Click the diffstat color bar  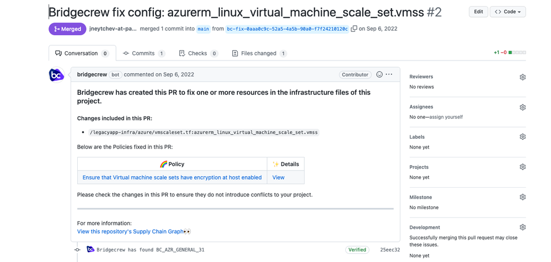pos(517,53)
